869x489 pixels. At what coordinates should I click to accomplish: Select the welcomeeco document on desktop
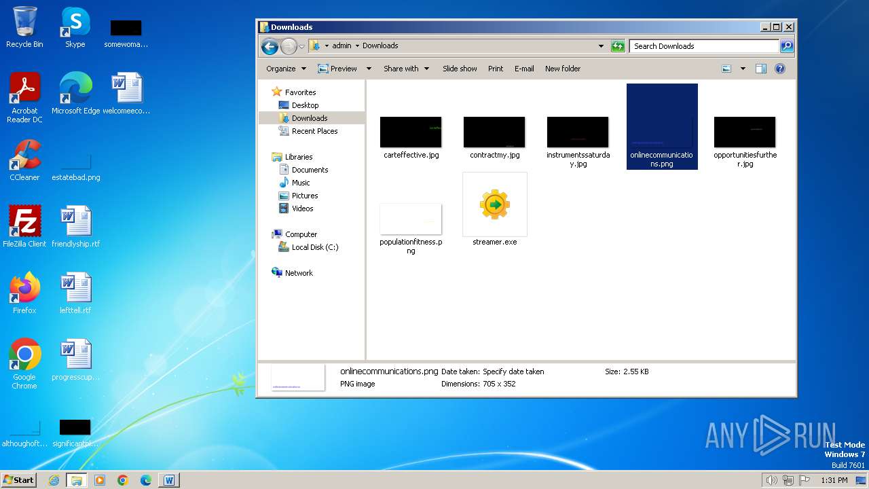pos(126,94)
